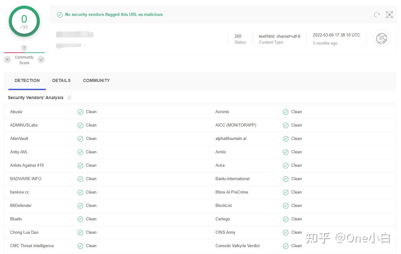Click the Chong Lua Dao vendor name
Image resolution: width=401 pixels, height=254 pixels.
pos(24,232)
